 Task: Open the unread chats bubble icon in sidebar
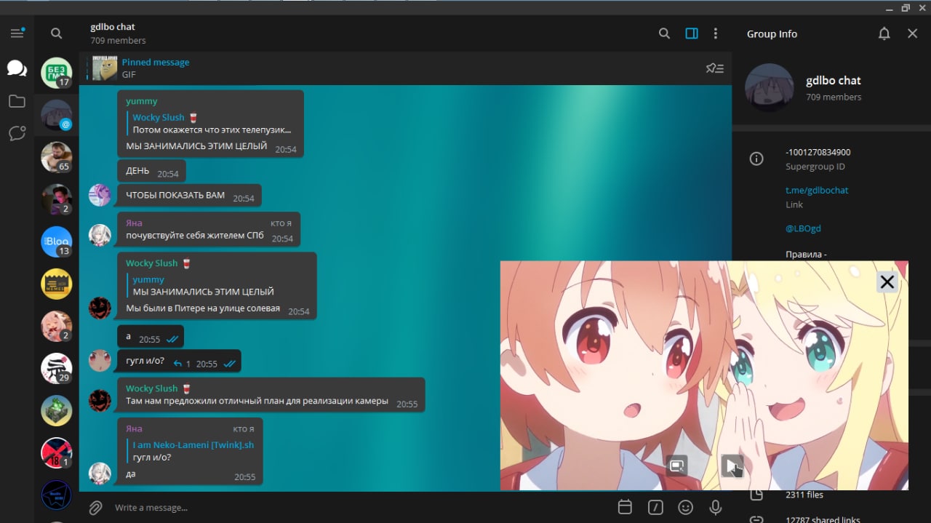(17, 133)
